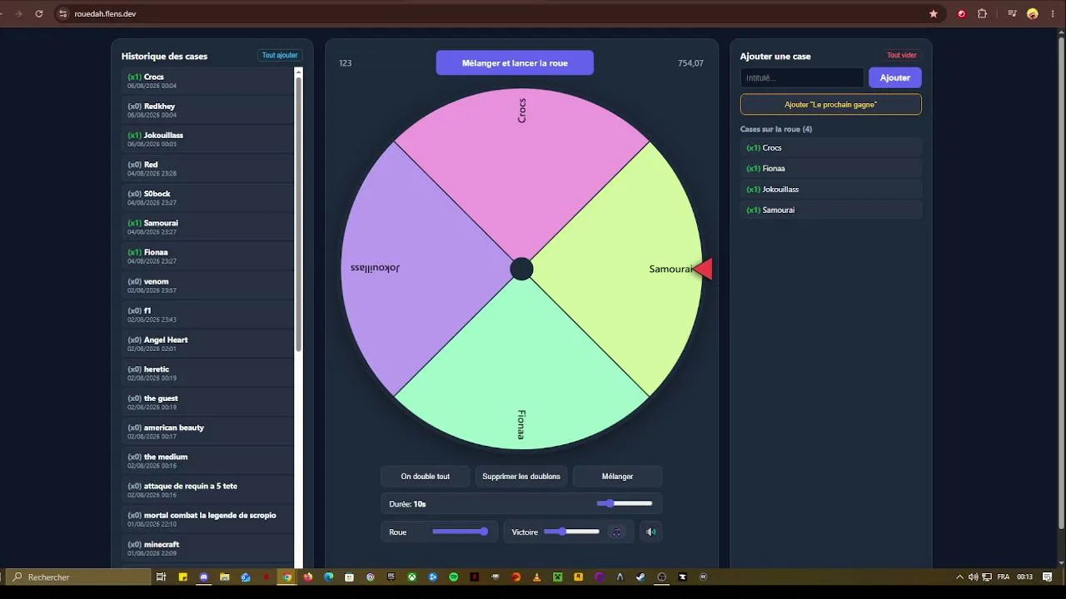Click Mélanger et lancer la roue button
The image size is (1066, 599).
(515, 63)
